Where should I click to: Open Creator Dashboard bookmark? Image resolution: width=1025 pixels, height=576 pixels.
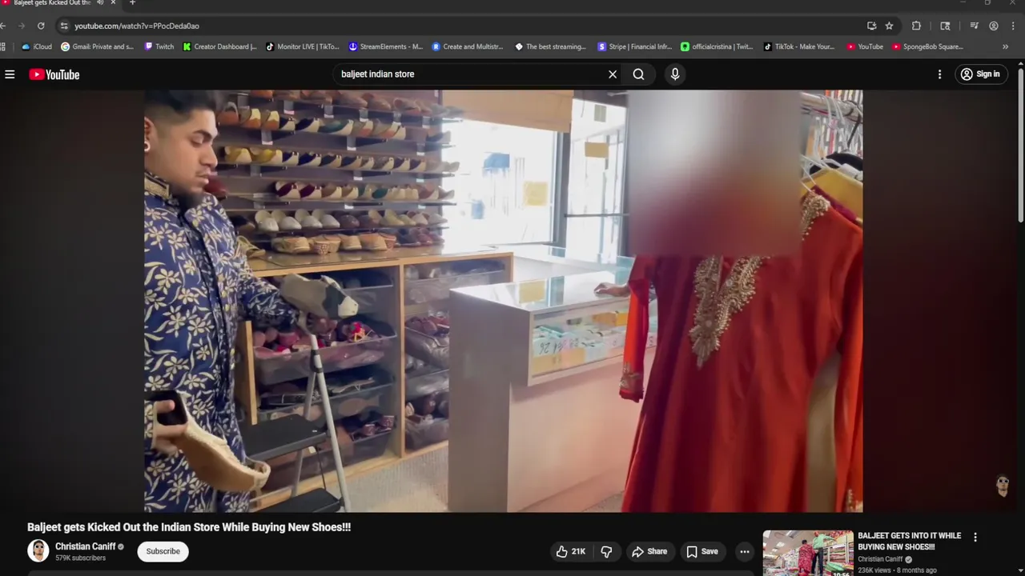click(x=219, y=46)
